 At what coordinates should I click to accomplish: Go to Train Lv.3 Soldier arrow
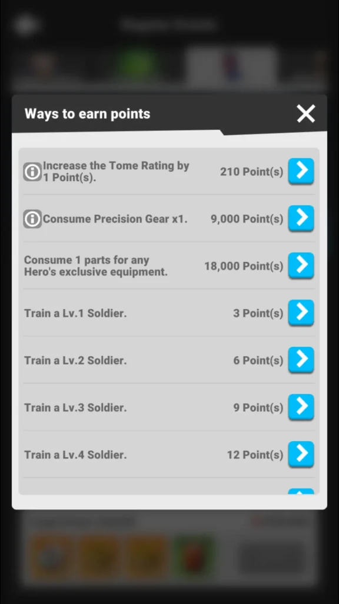[301, 407]
